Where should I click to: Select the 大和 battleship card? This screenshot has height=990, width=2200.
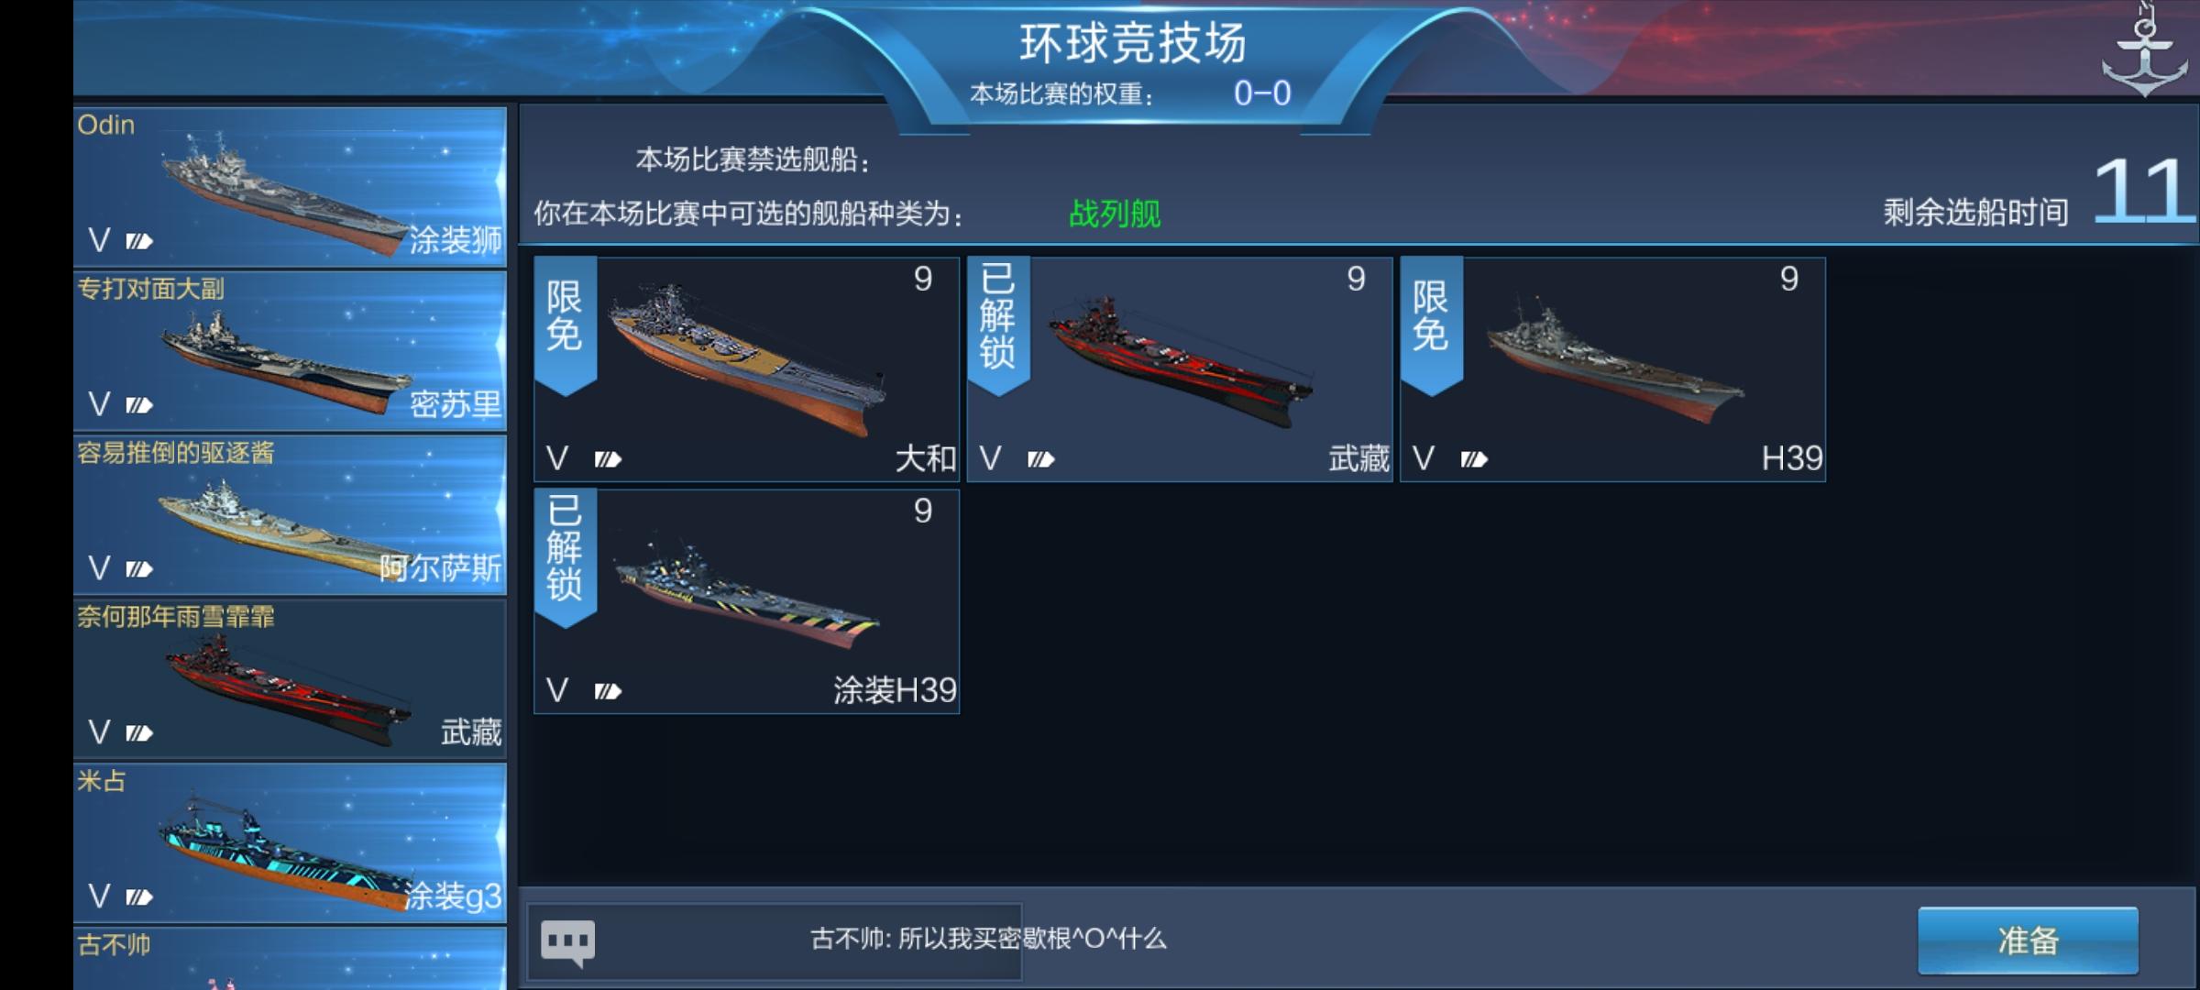746,369
